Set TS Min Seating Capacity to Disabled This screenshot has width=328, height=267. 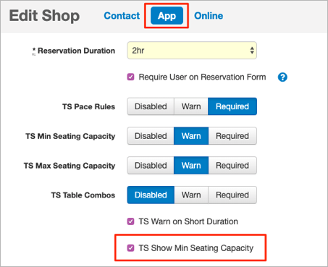(151, 136)
